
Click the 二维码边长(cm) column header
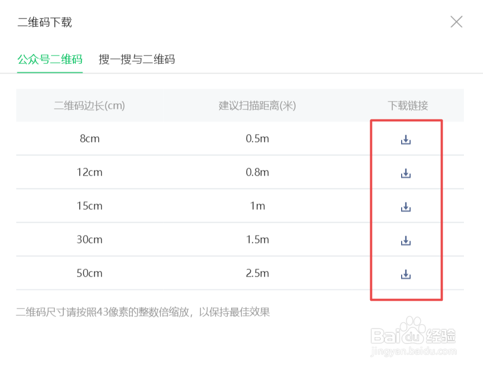(x=90, y=105)
